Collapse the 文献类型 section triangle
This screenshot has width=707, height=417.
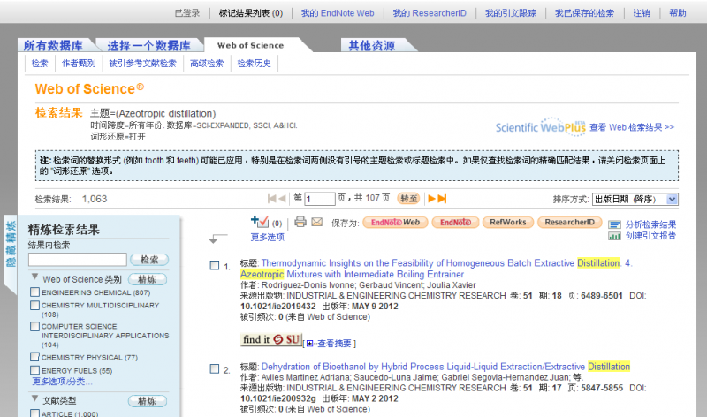[34, 398]
